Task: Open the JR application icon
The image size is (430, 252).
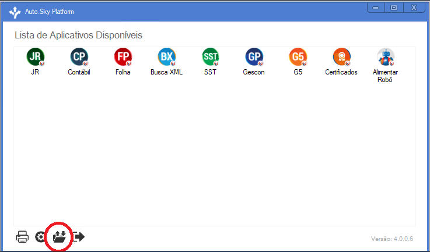Action: coord(35,57)
